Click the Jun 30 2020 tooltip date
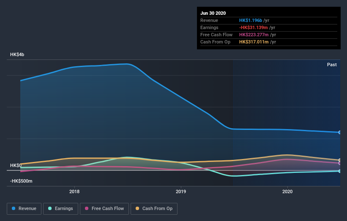The width and height of the screenshot is (347, 221). [x=213, y=13]
